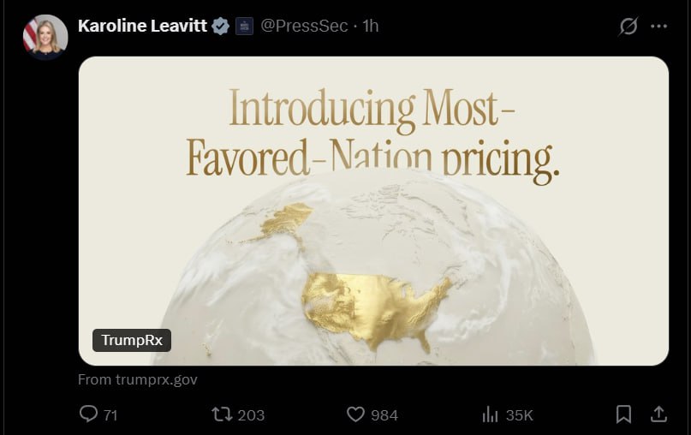Click the reply speech bubble icon

[x=88, y=414]
